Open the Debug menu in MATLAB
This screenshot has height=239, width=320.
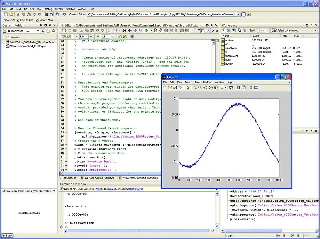point(49,9)
